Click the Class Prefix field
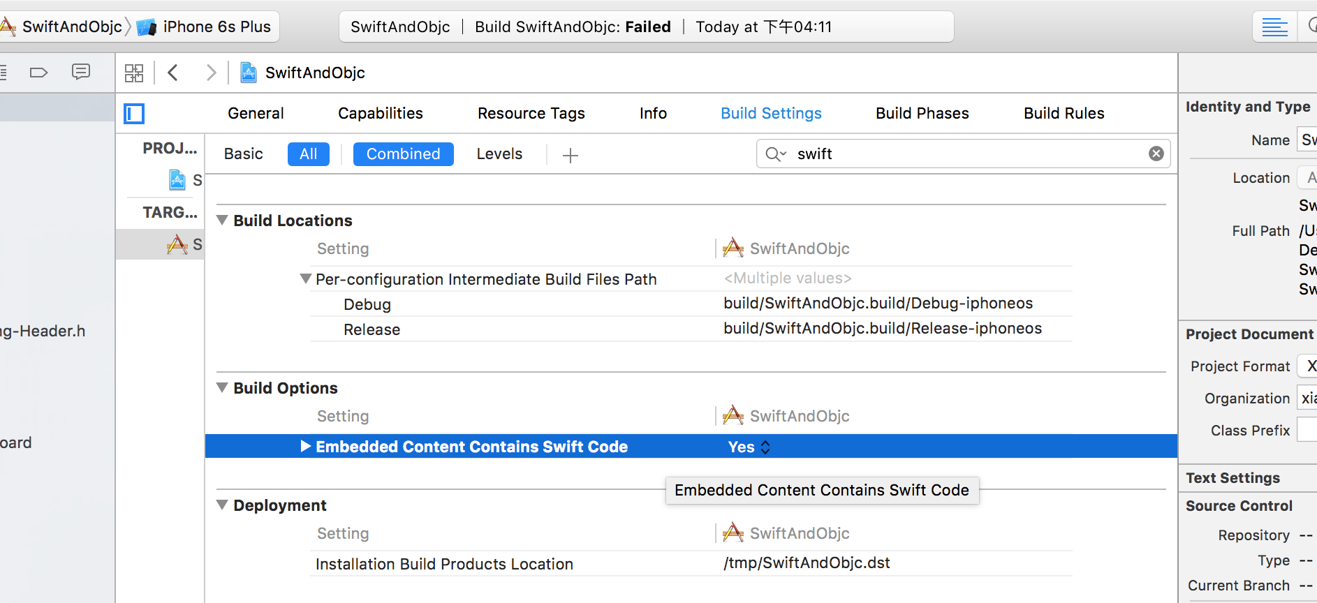 coord(1307,430)
